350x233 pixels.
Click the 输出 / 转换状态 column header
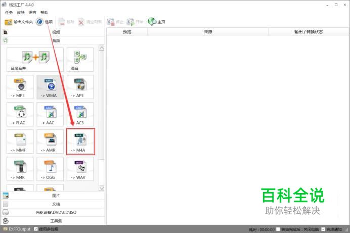[309, 32]
